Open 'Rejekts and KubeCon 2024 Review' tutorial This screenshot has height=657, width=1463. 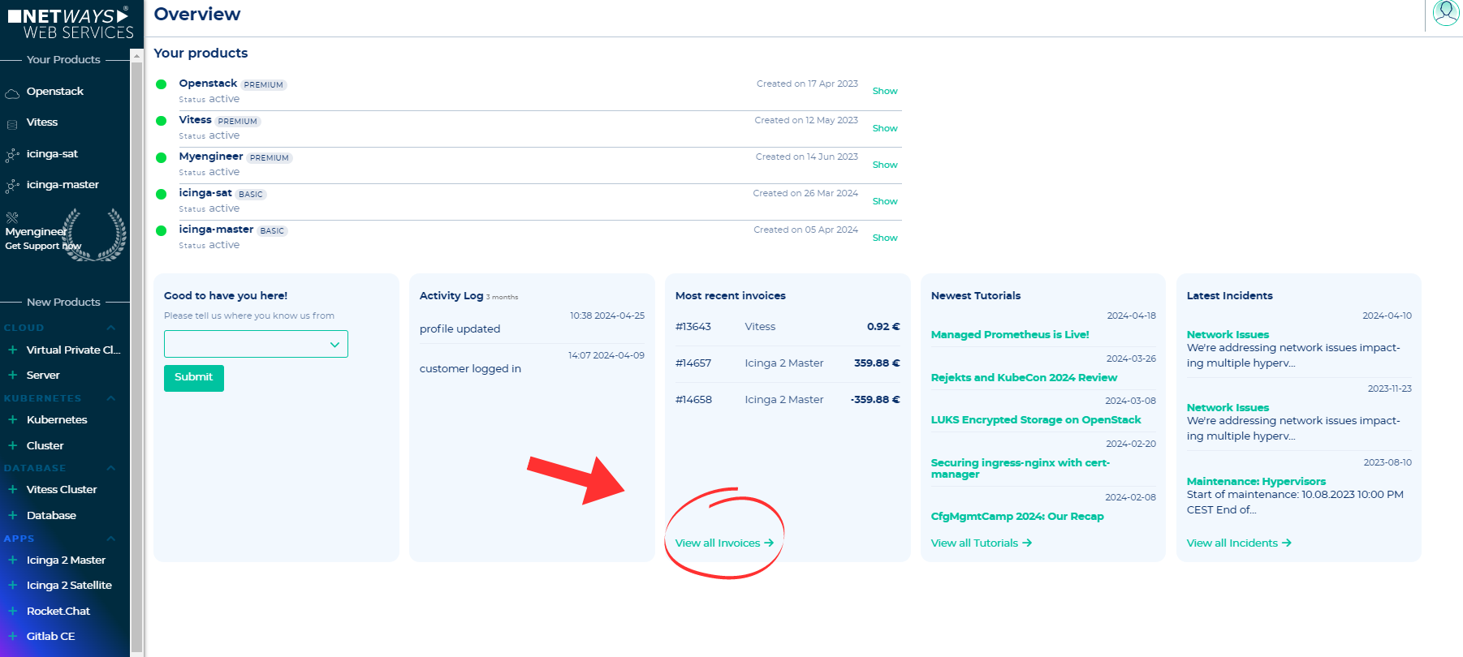(x=1024, y=377)
